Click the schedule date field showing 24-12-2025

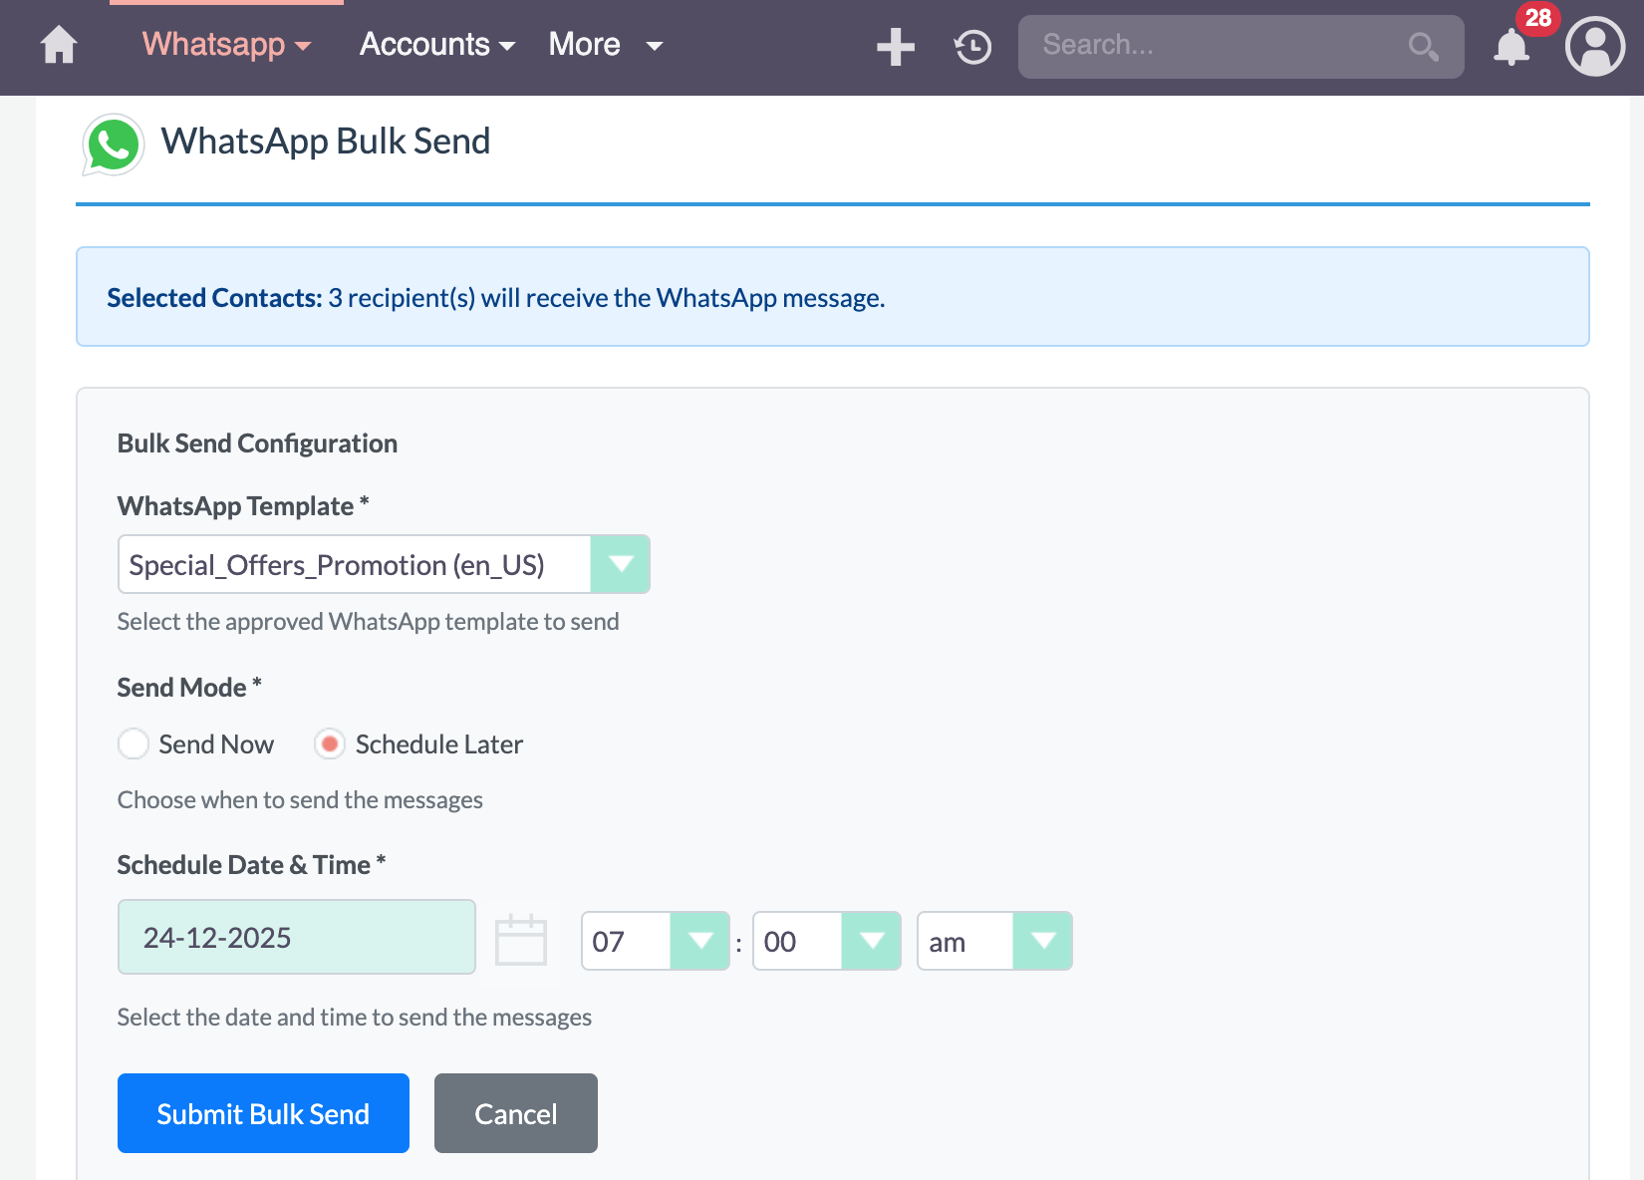tap(296, 937)
